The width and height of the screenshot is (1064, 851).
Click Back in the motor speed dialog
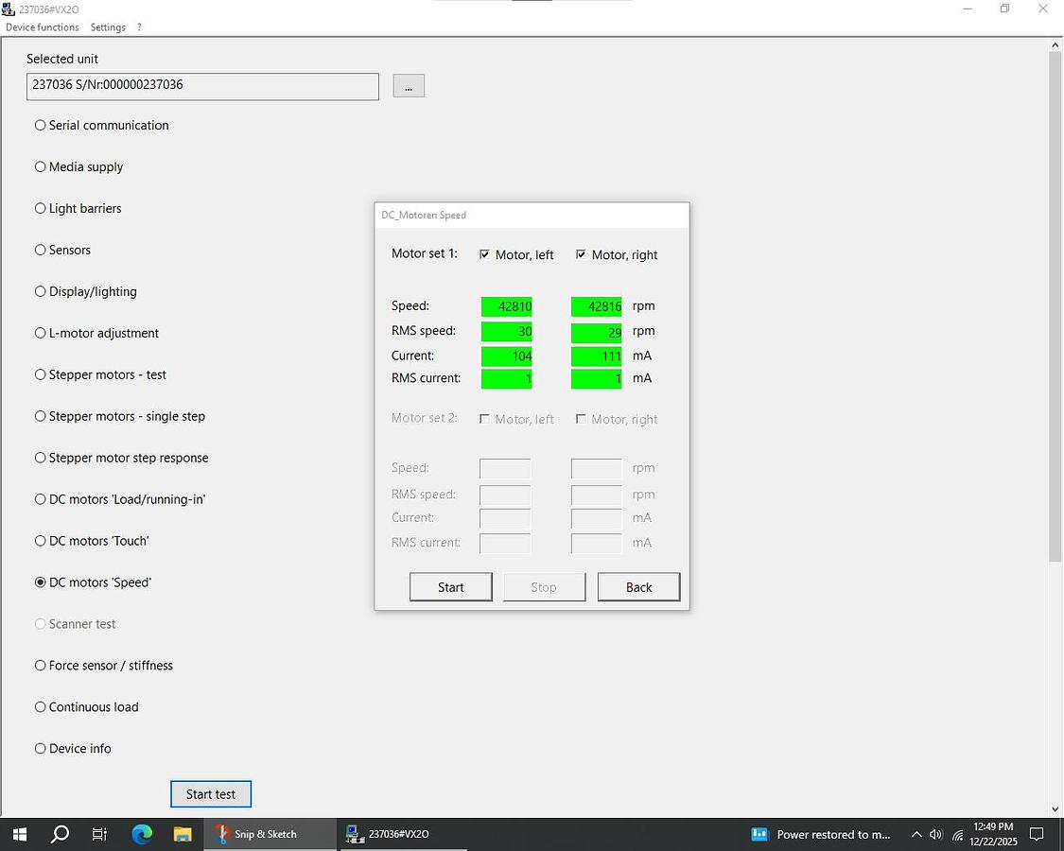pos(638,587)
